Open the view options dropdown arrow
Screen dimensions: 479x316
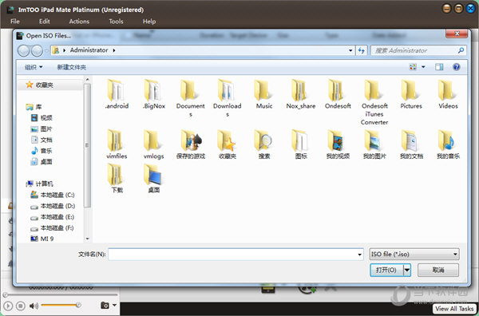(x=423, y=67)
